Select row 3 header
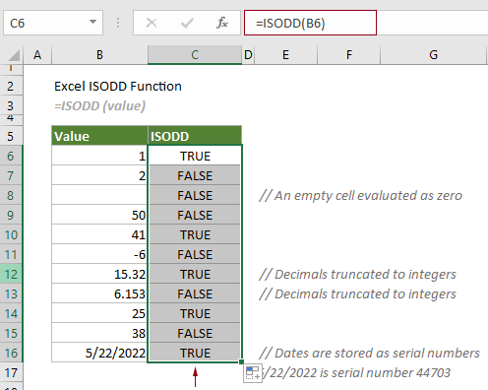The image size is (488, 390). point(11,105)
